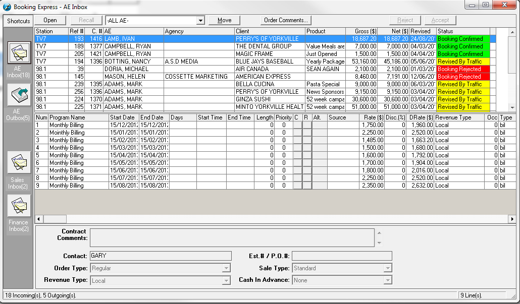The image size is (520, 304).
Task: Toggle the C column cell in line 1
Action: point(297,125)
